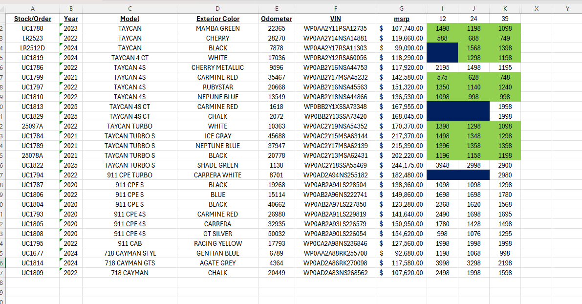Click the 2195 cell in UC1786 row
The height and width of the screenshot is (304, 582).
click(442, 67)
